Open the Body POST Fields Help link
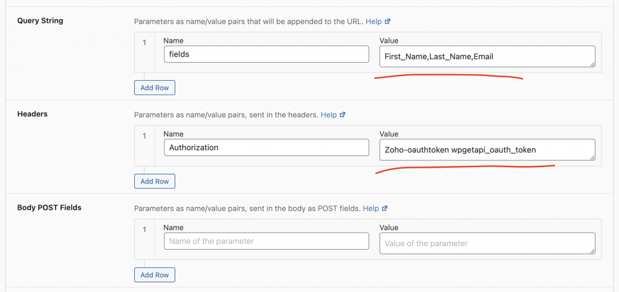 [x=370, y=208]
